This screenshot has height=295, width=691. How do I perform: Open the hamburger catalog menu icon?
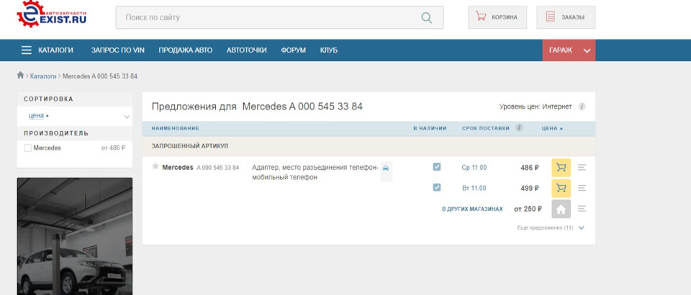pos(27,50)
